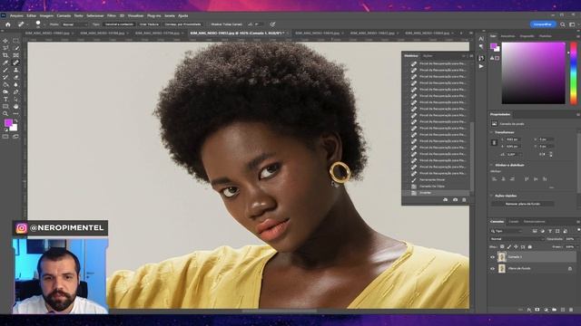This screenshot has height=326, width=581.
Task: Toggle lock transparent pixels in Layers
Action: (502, 246)
